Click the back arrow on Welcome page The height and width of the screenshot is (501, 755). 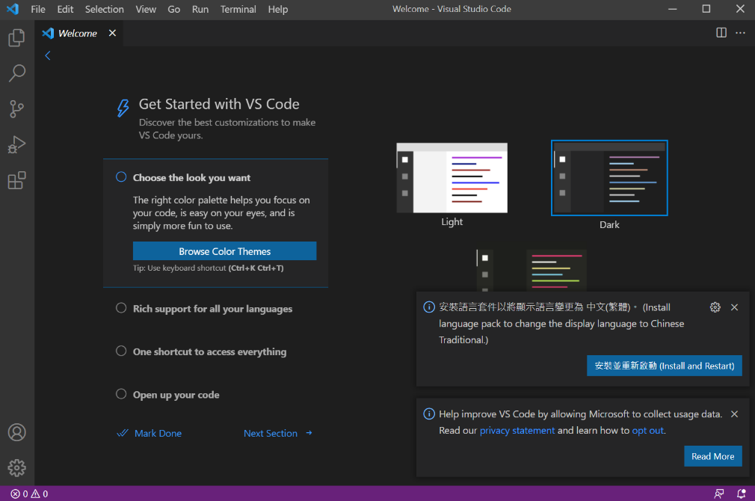48,56
